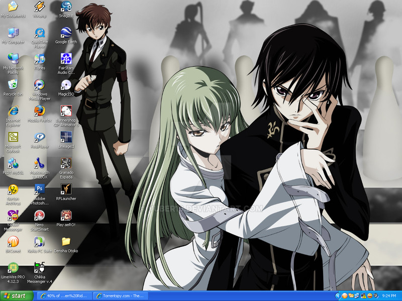Screen dimensions: 402x301
Task: Select the Densha Otoko folder
Action: [x=66, y=245]
